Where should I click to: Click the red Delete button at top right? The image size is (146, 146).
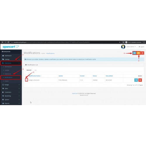[142, 53]
